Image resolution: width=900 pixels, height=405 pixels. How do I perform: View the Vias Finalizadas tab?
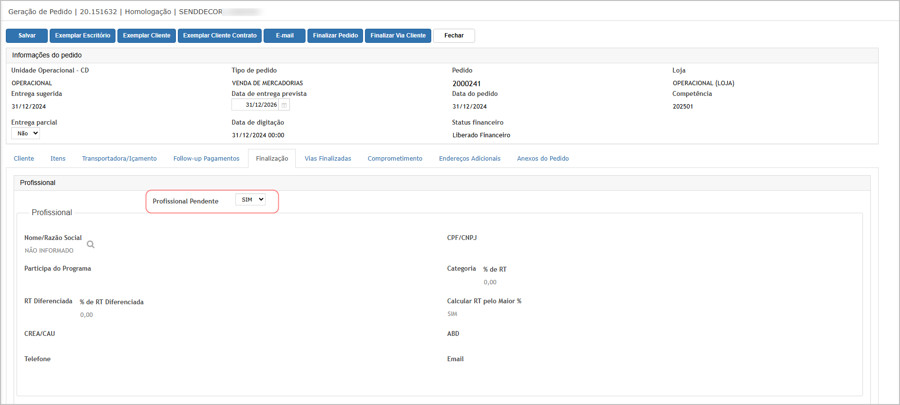pyautogui.click(x=328, y=159)
